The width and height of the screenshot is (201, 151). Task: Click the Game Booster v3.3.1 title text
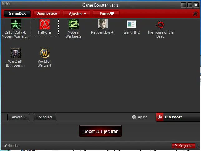(100, 5)
